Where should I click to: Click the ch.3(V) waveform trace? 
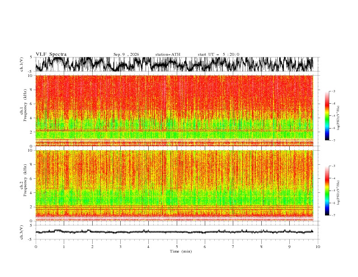pyautogui.click(x=174, y=232)
